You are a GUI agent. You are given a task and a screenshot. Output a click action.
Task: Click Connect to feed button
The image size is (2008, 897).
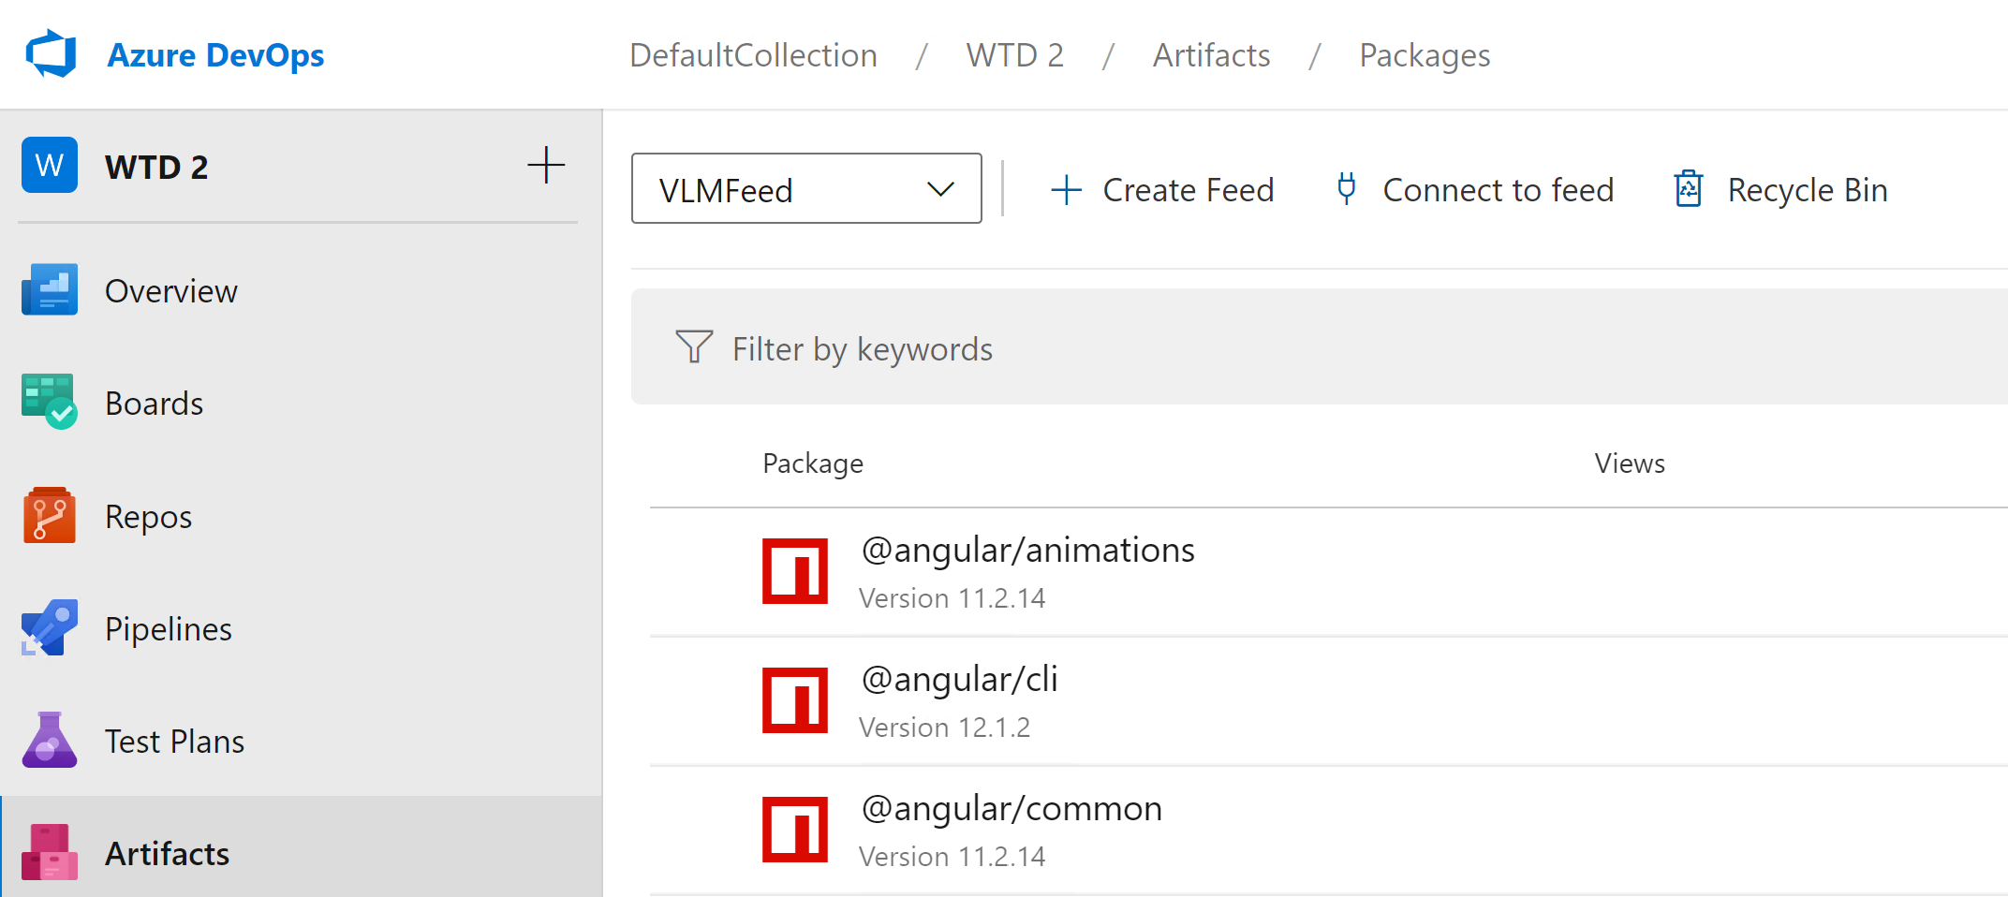[x=1475, y=190]
